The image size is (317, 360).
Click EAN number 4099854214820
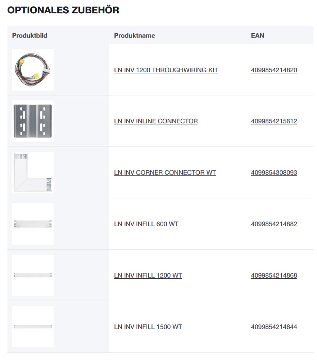coord(274,70)
